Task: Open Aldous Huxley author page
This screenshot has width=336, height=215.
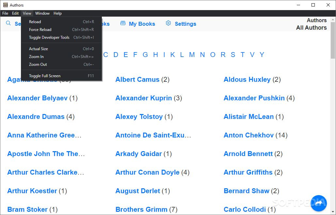Action: (247, 79)
